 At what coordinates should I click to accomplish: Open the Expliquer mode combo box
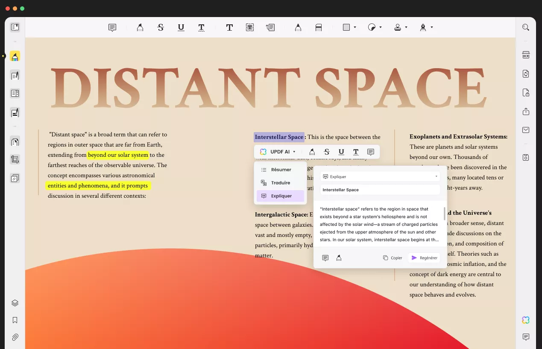pos(380,176)
